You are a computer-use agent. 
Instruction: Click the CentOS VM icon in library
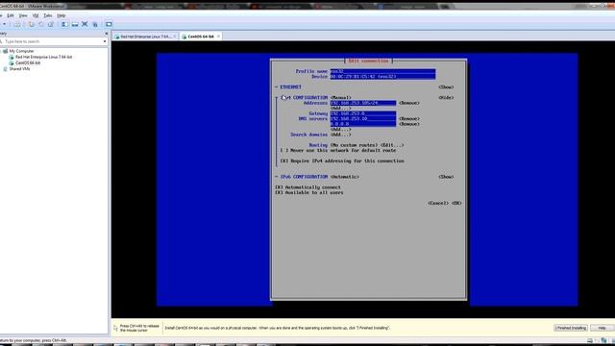(x=12, y=62)
